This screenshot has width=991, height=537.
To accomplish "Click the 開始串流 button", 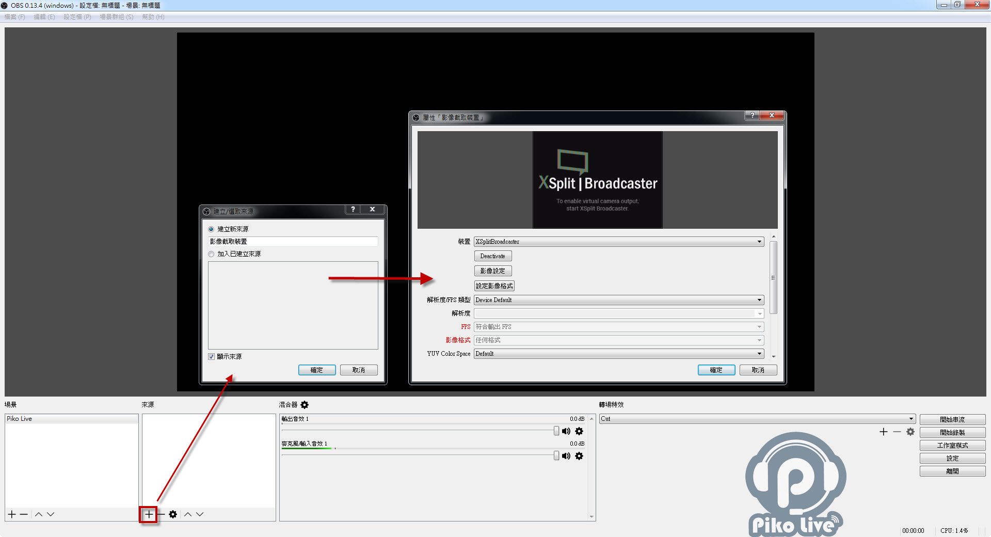I will point(952,420).
